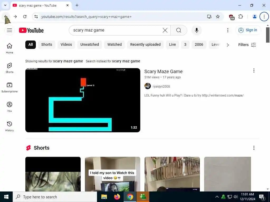The width and height of the screenshot is (270, 202).
Task: Reload the page in Chrome
Action: tap(25, 17)
